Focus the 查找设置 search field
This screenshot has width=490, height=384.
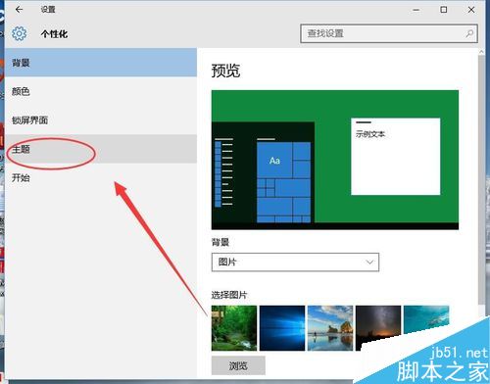389,33
